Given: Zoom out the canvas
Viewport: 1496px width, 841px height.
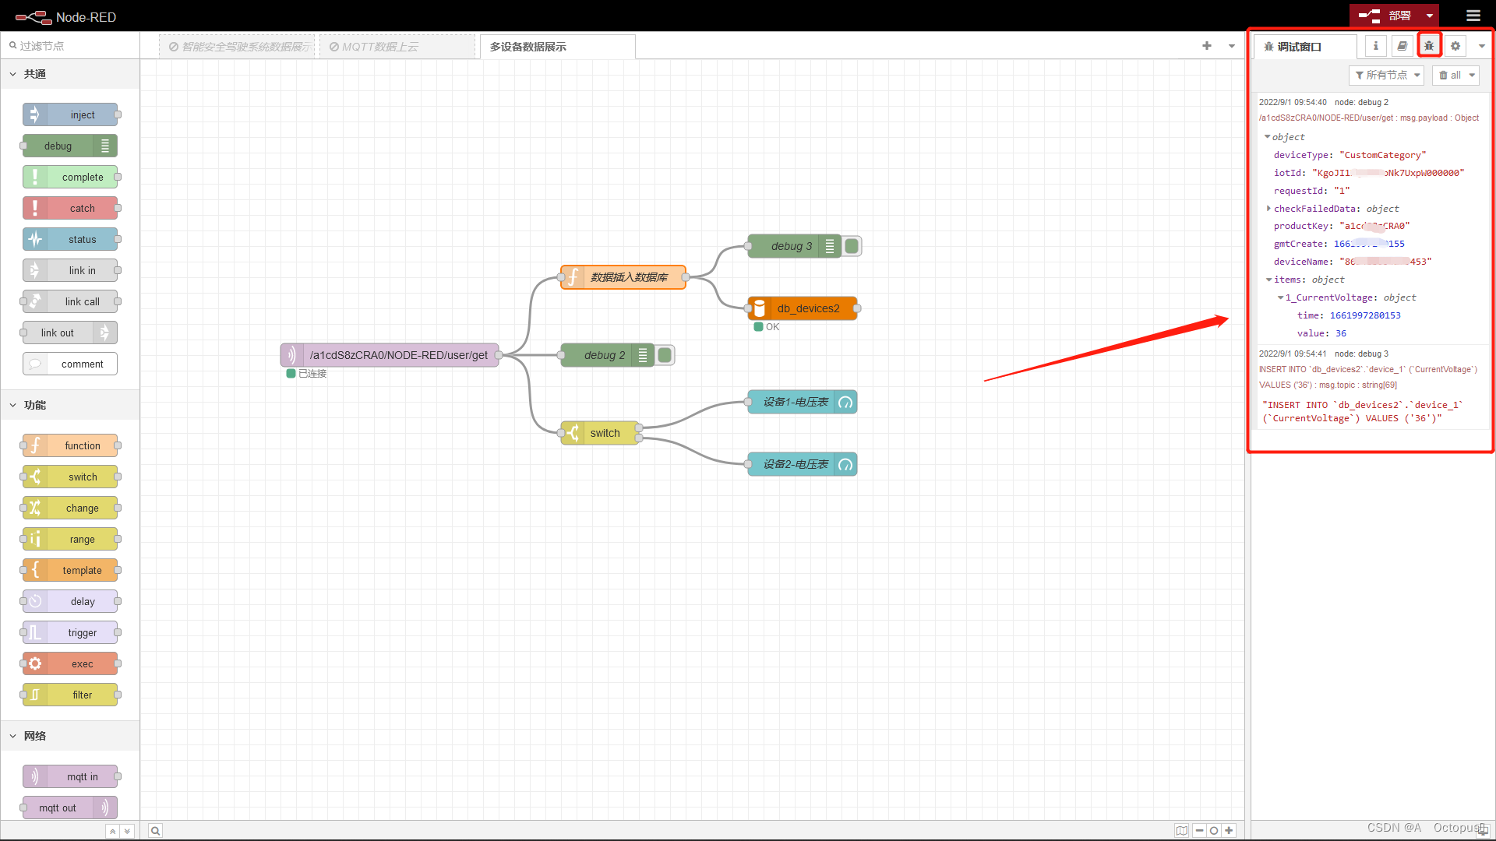Looking at the screenshot, I should click(x=1200, y=831).
